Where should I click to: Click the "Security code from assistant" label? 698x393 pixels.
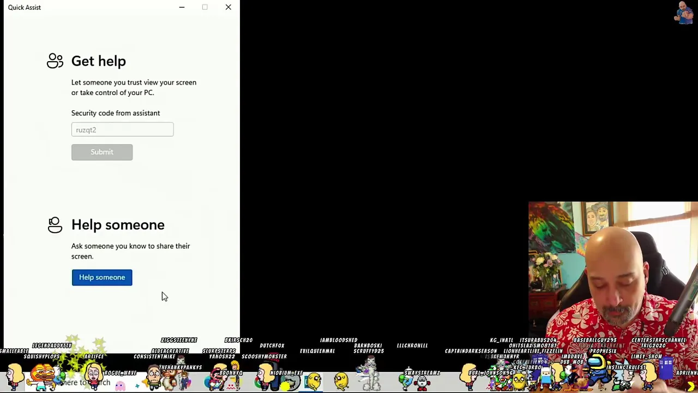click(116, 113)
